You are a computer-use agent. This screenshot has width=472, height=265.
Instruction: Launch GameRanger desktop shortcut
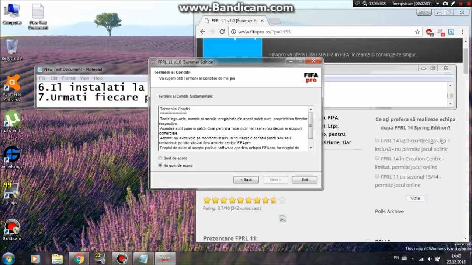point(12,158)
